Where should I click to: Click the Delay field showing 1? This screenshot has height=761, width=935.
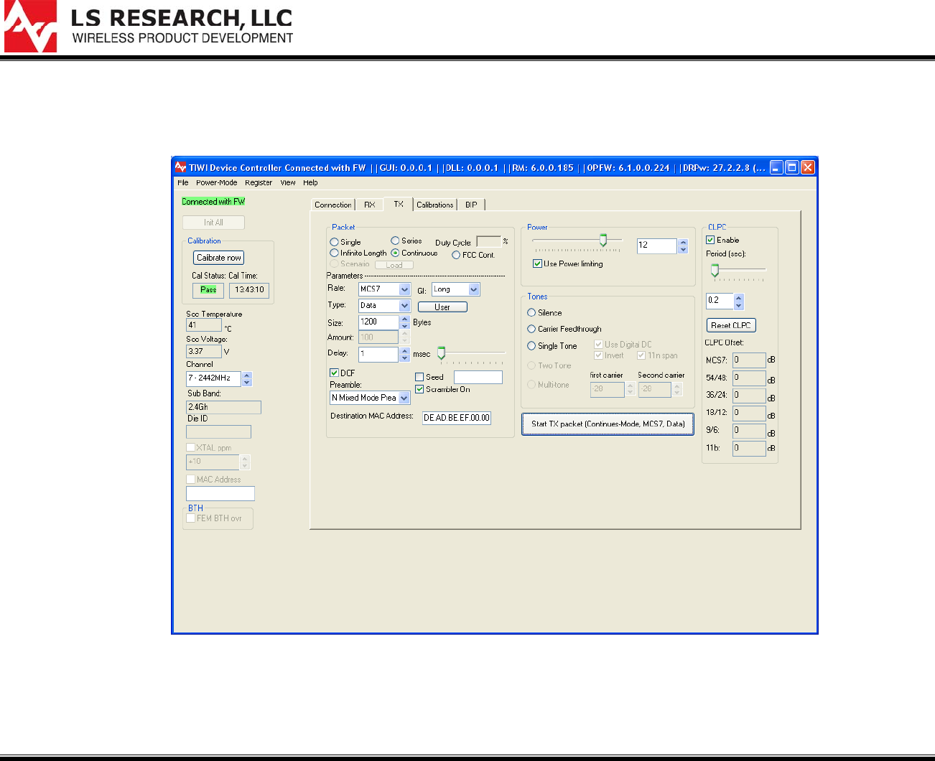378,354
